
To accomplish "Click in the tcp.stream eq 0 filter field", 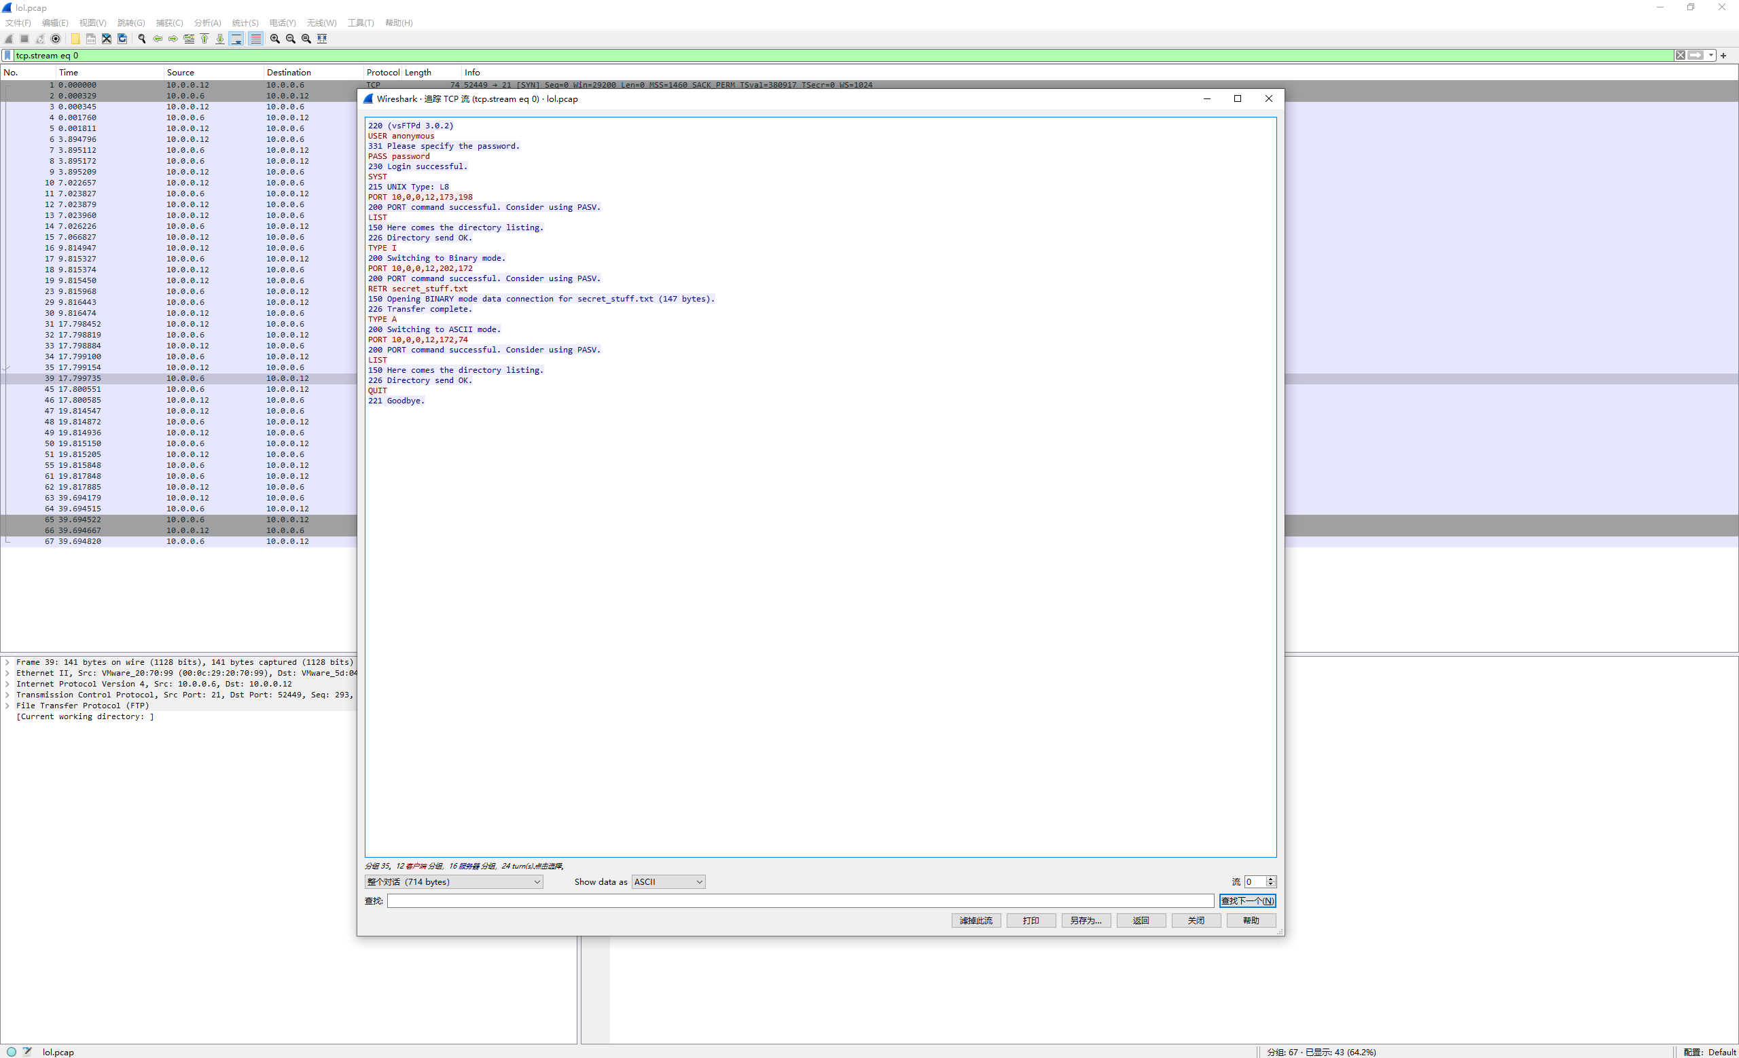I will point(844,55).
